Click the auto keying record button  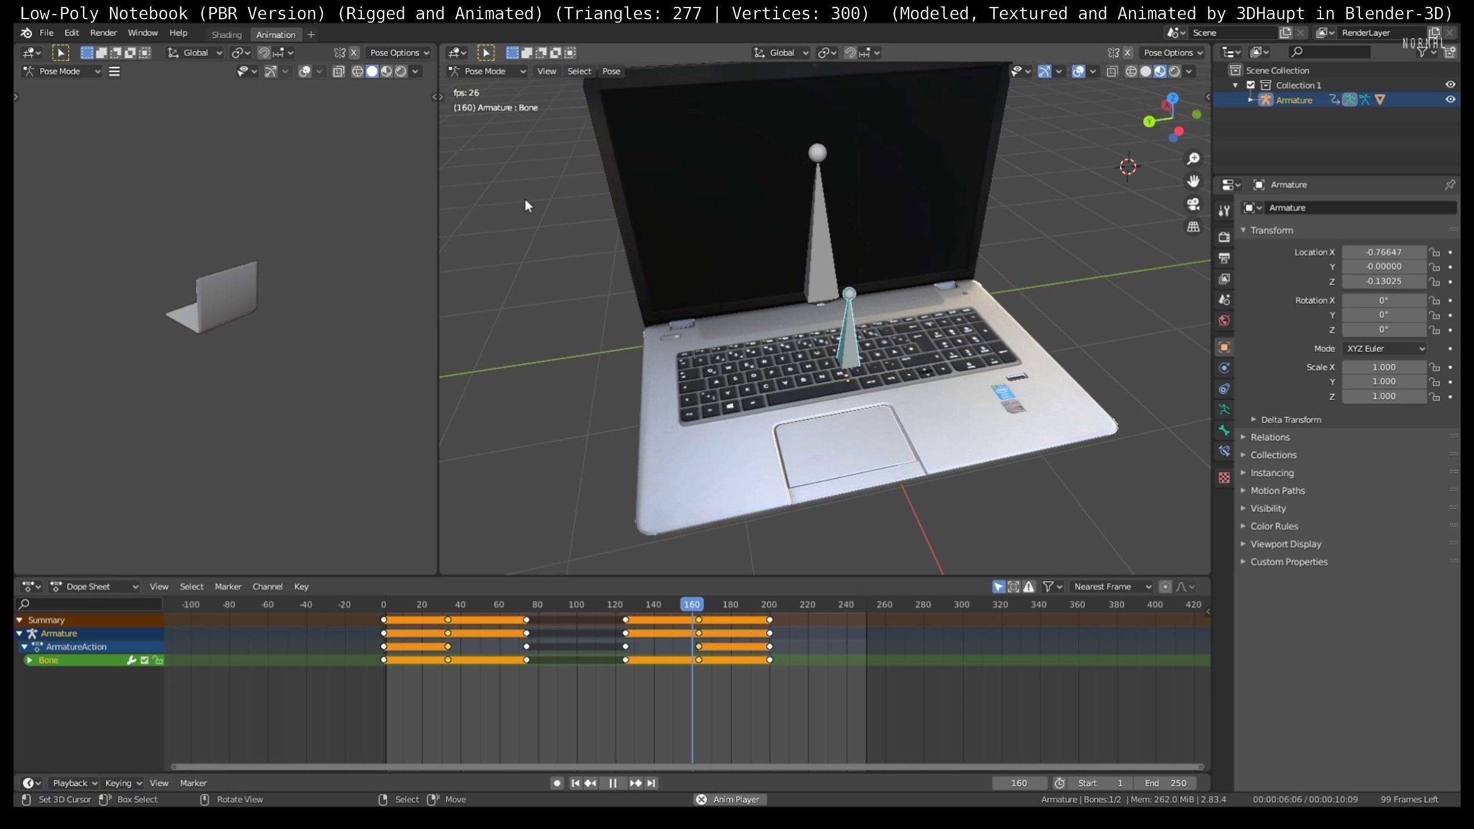pos(557,783)
